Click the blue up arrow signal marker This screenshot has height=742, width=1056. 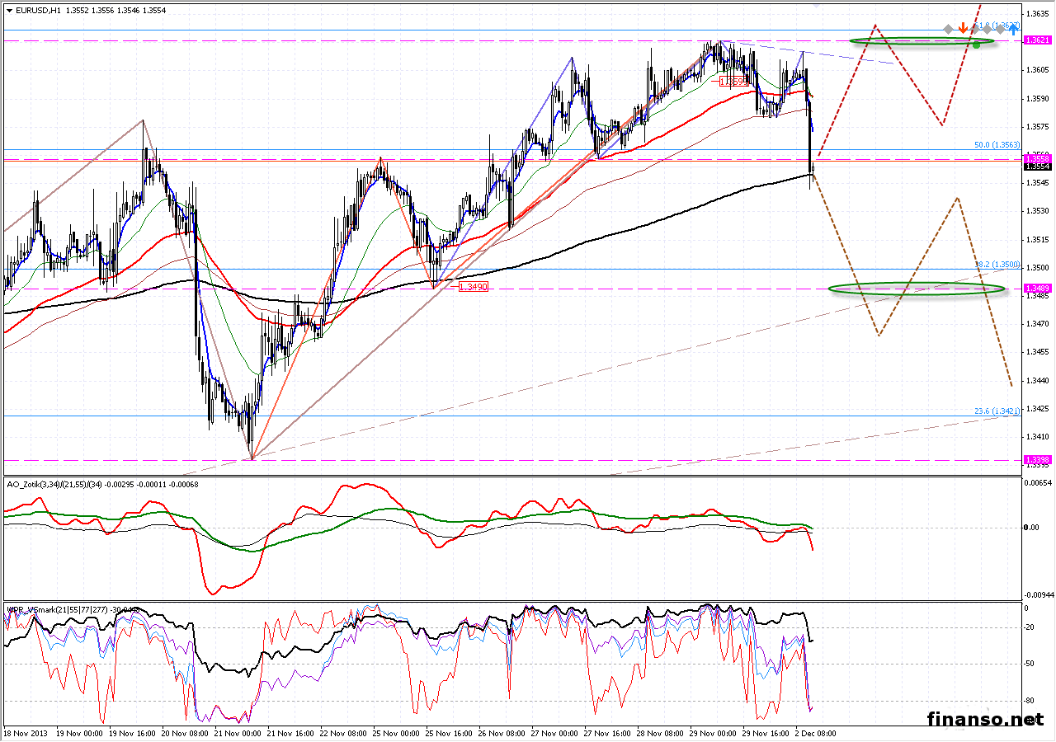1013,29
